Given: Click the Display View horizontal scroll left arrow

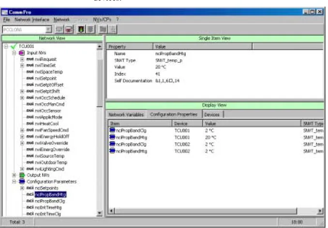Looking at the screenshot, I should pyautogui.click(x=111, y=211).
